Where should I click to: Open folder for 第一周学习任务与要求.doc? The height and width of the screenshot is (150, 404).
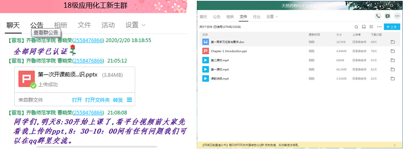click(x=393, y=42)
